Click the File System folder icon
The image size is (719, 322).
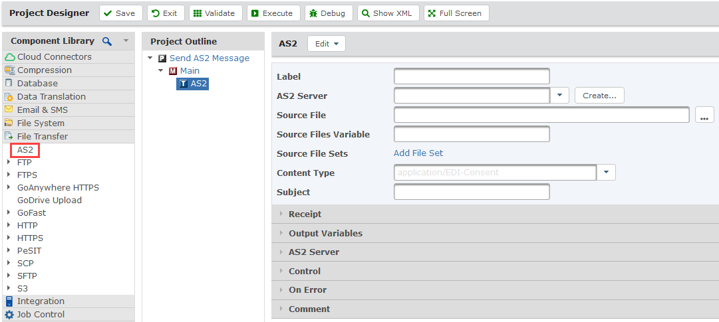pyautogui.click(x=9, y=123)
